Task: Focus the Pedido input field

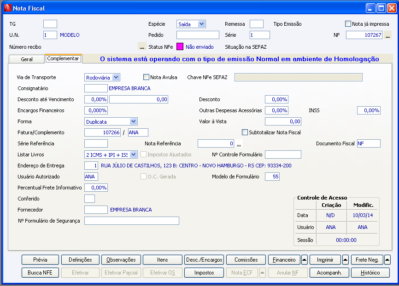Action: [198, 35]
